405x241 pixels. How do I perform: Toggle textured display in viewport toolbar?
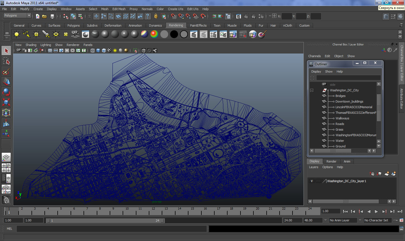pyautogui.click(x=109, y=50)
